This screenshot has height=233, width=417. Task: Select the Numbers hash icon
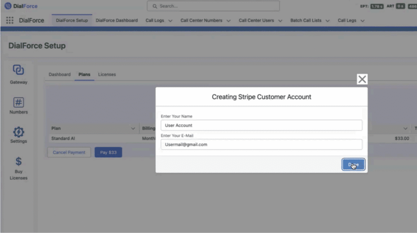(x=18, y=102)
